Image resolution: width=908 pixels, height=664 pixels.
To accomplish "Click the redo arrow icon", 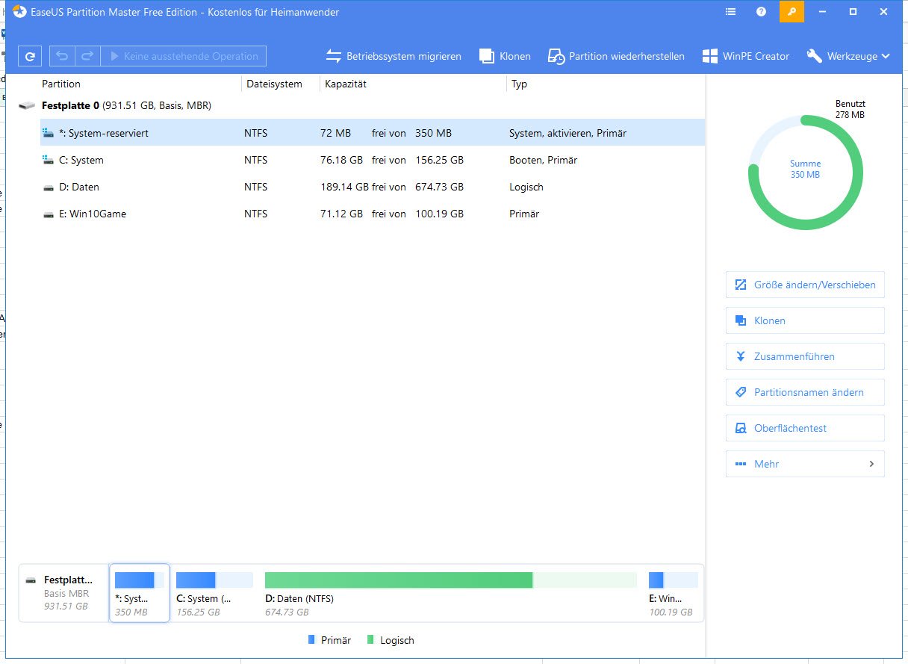I will 87,56.
